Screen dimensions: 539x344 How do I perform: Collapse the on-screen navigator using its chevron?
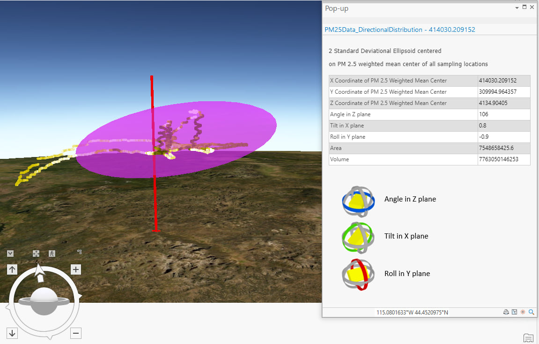pyautogui.click(x=10, y=253)
